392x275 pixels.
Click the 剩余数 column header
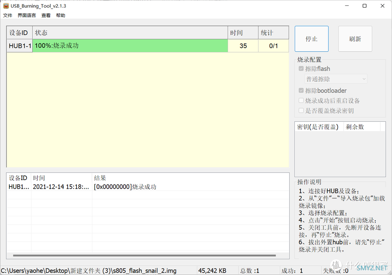pyautogui.click(x=362, y=127)
